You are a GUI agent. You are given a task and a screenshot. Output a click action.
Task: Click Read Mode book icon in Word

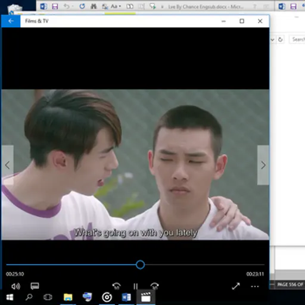click(130, 7)
